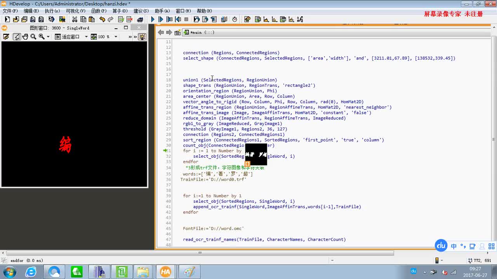Click the Step Backward icon
Image resolution: width=497 pixels, height=279 pixels.
tap(178, 19)
